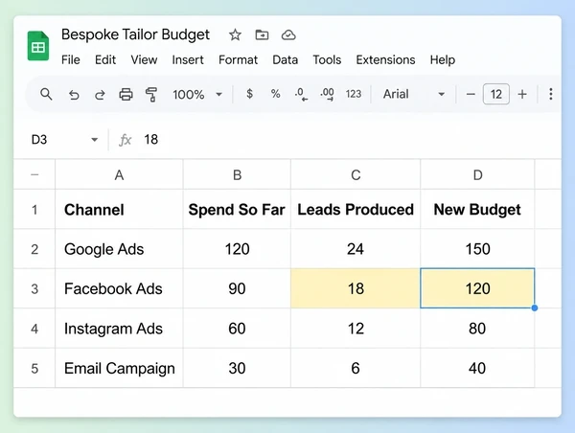Screen dimensions: 575x433
Task: Select the Google Ads new budget 150
Action: pos(477,249)
